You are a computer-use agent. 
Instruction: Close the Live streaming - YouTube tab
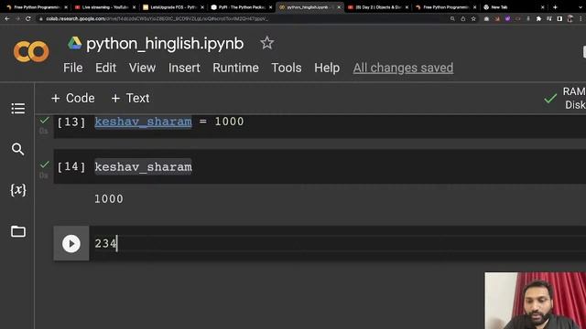click(x=134, y=7)
